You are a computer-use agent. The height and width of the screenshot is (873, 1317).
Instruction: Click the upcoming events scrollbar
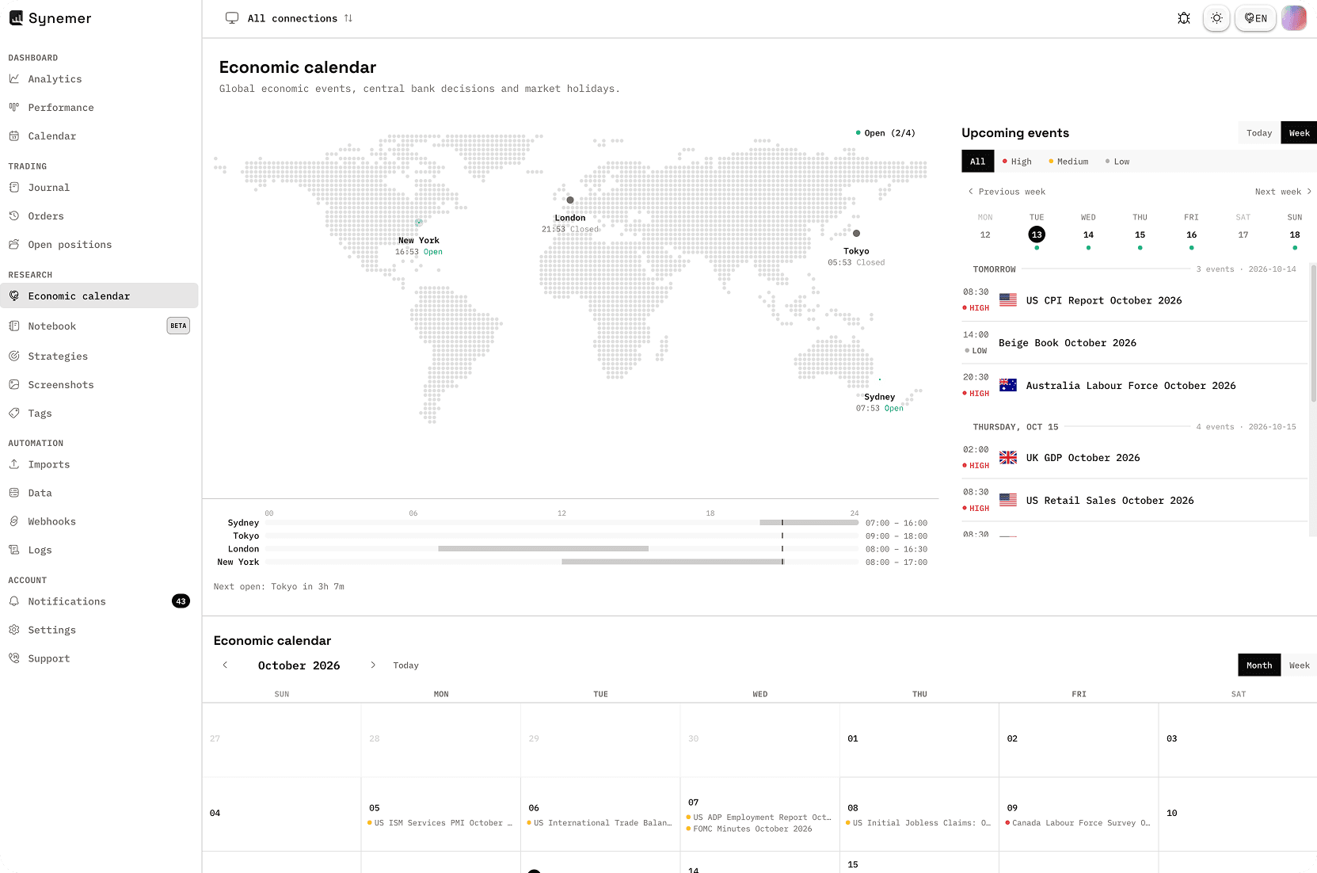pos(1313,334)
